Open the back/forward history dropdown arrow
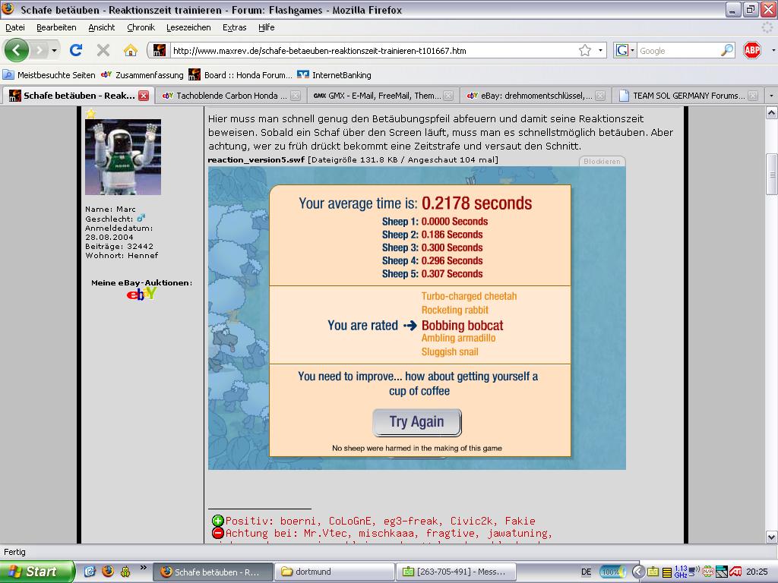Image resolution: width=778 pixels, height=583 pixels. click(x=54, y=50)
